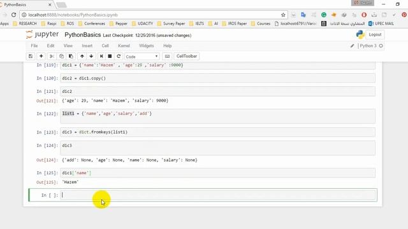
Task: Bookmark this page with star icon
Action: click(283, 15)
